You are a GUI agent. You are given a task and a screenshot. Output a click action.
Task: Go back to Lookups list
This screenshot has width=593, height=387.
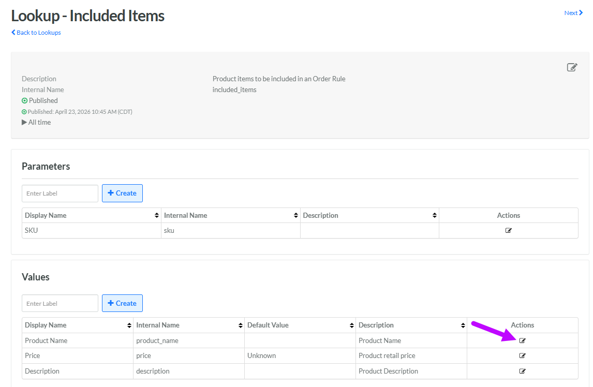pyautogui.click(x=36, y=33)
